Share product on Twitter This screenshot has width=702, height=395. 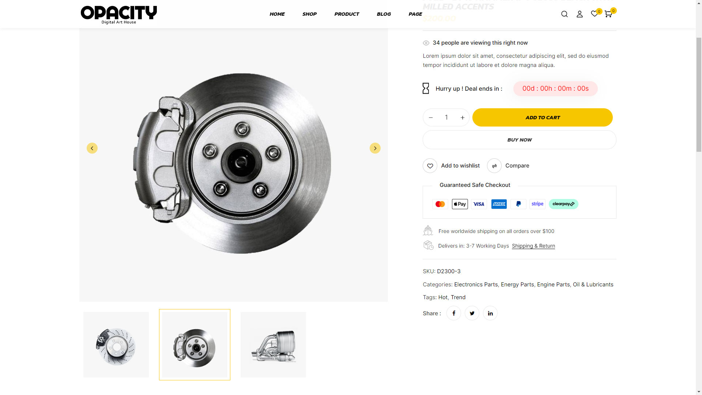tap(472, 313)
